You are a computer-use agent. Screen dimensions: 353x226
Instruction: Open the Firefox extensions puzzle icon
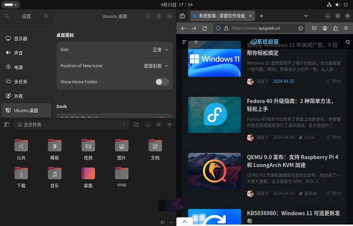point(335,28)
